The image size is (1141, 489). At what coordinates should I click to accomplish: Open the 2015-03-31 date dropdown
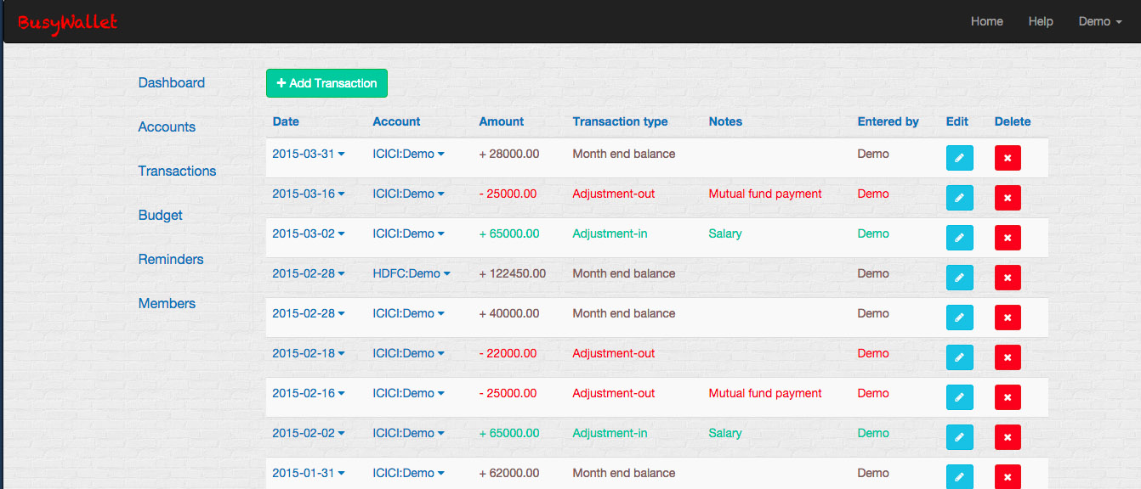click(x=309, y=154)
